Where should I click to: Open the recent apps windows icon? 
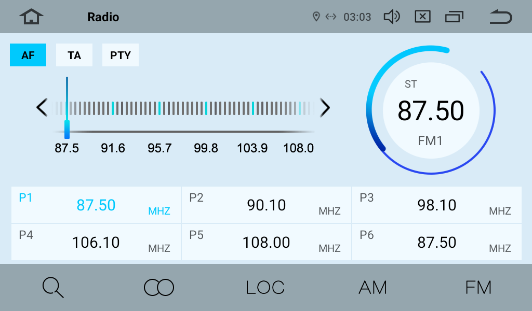(454, 17)
